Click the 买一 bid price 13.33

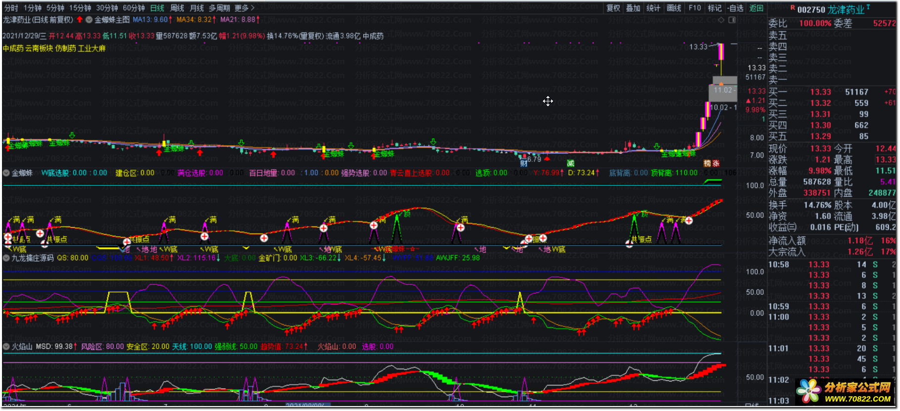click(x=820, y=92)
